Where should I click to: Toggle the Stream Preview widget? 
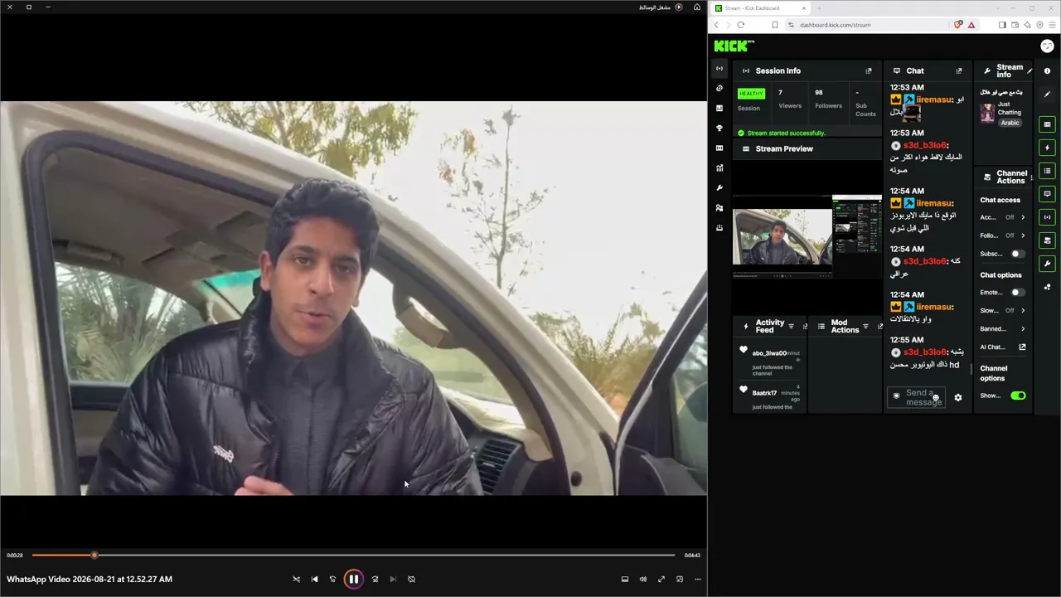pos(1047,124)
